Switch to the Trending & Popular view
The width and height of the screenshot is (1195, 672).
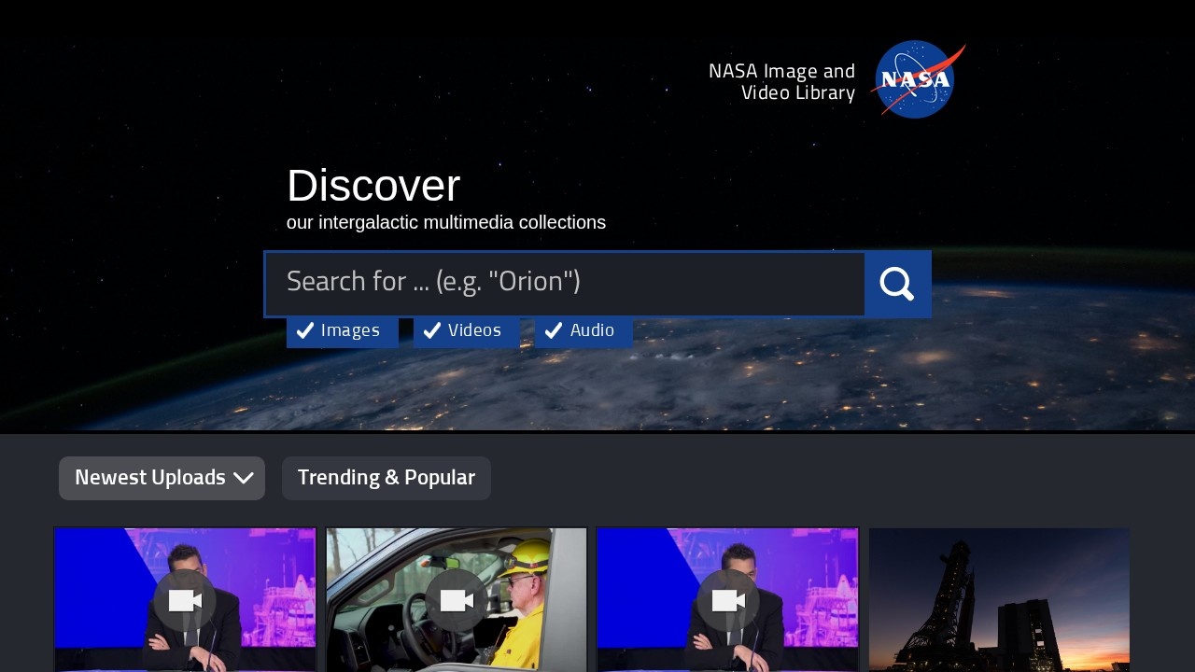387,478
